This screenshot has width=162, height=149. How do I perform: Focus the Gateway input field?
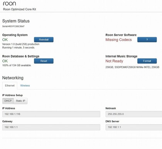(x=51, y=127)
